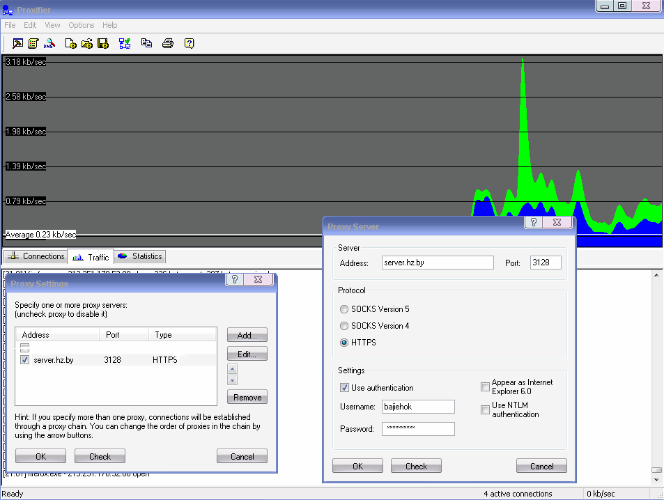The height and width of the screenshot is (500, 664).
Task: Click Save Configuration floppy toolbar icon
Action: point(103,43)
